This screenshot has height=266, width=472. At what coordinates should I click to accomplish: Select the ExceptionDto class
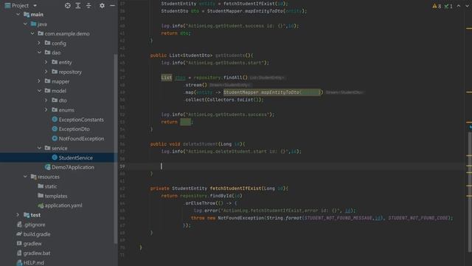pyautogui.click(x=74, y=129)
